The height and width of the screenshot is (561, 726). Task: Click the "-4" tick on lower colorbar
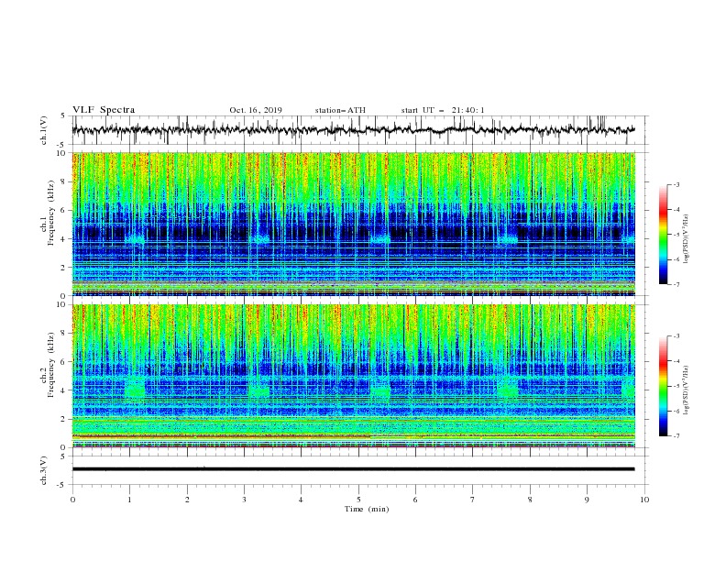click(676, 361)
